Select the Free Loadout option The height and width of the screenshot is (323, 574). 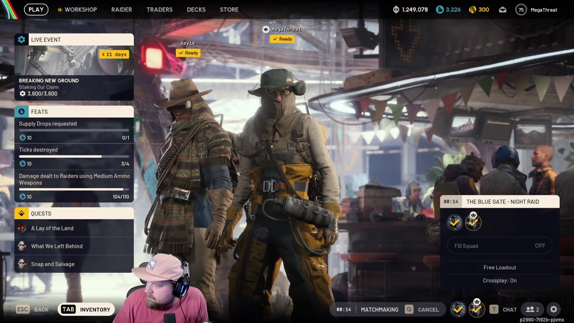(x=500, y=267)
